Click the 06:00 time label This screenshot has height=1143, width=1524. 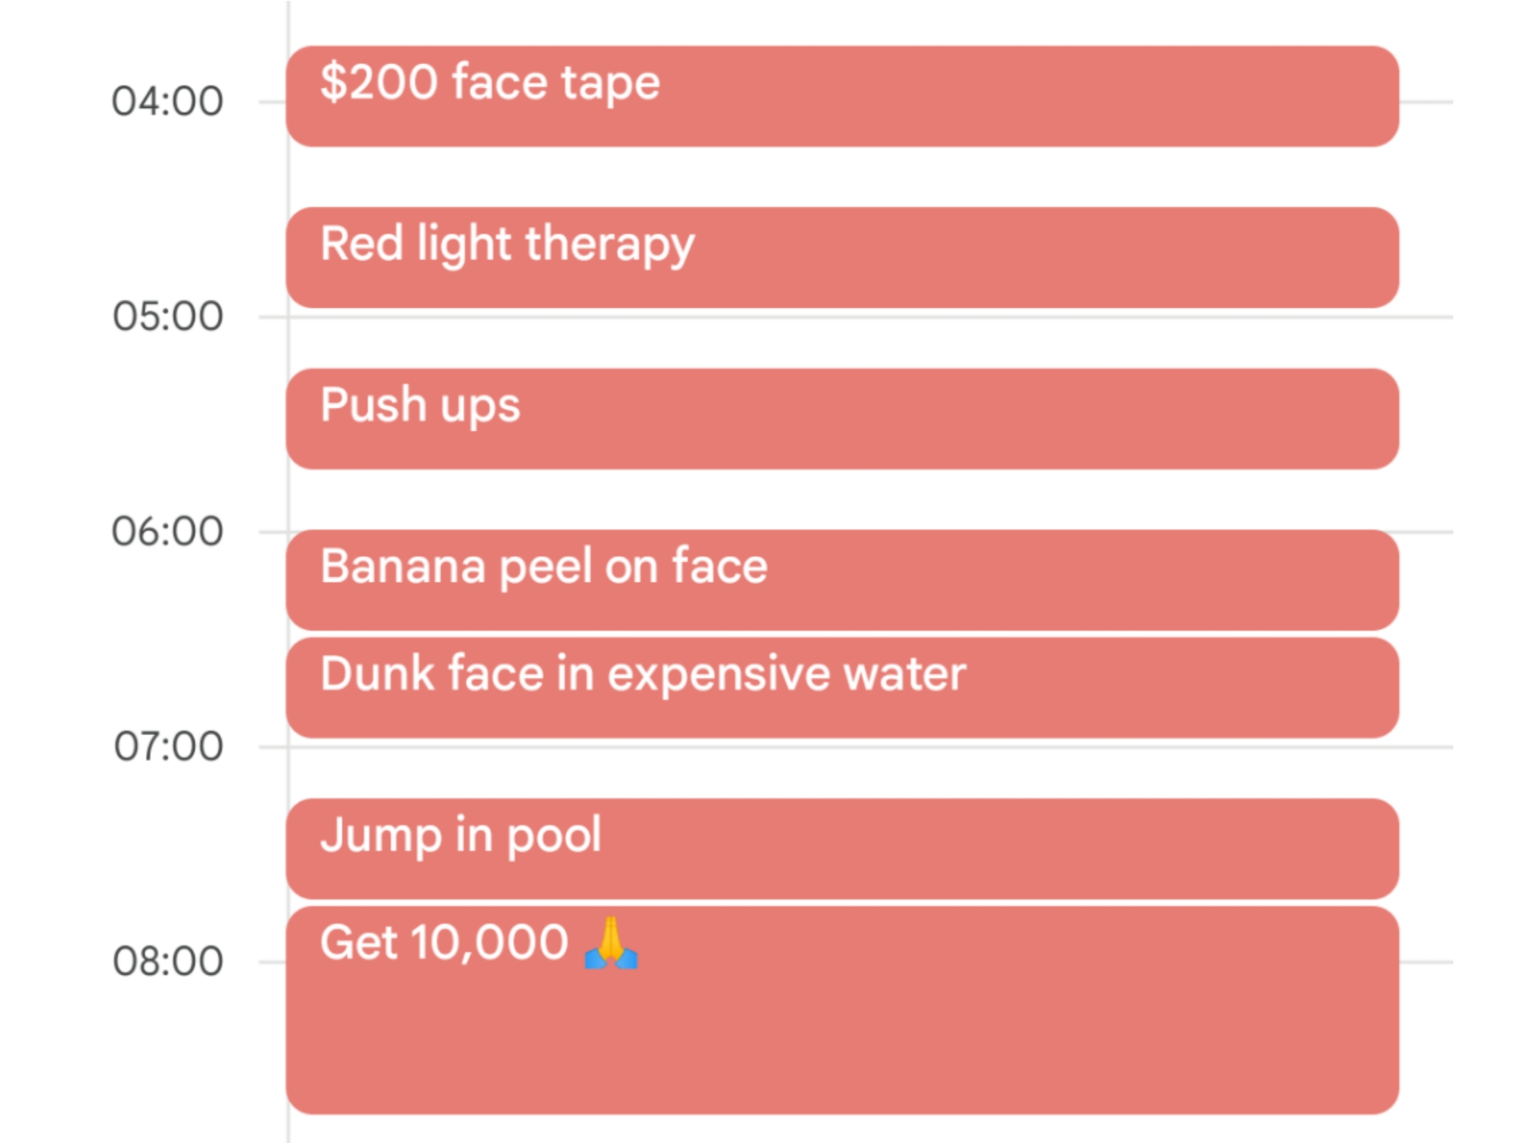(167, 531)
